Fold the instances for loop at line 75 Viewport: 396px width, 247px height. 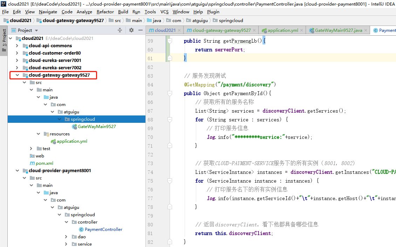170,181
